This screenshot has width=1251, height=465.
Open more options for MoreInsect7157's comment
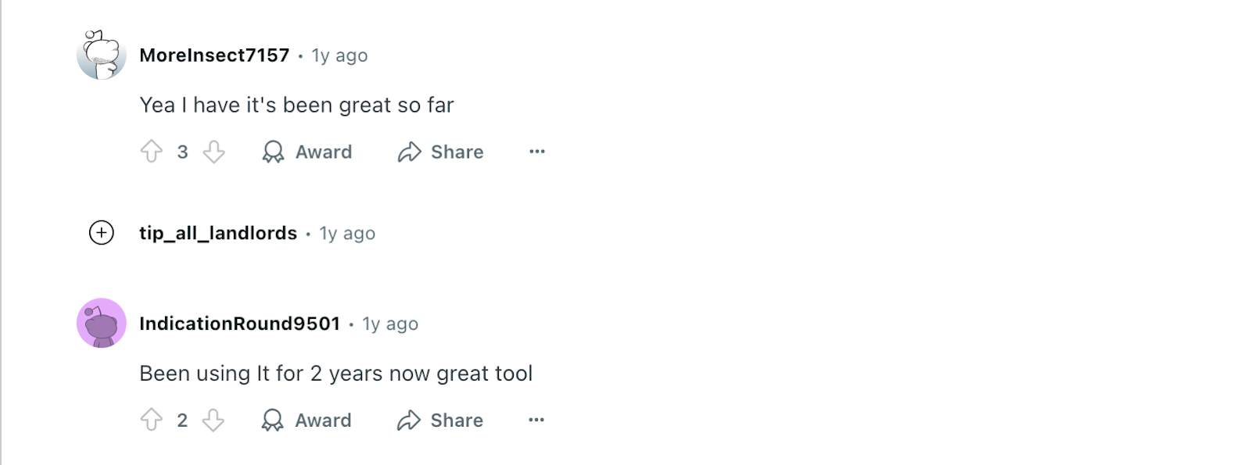pos(536,152)
